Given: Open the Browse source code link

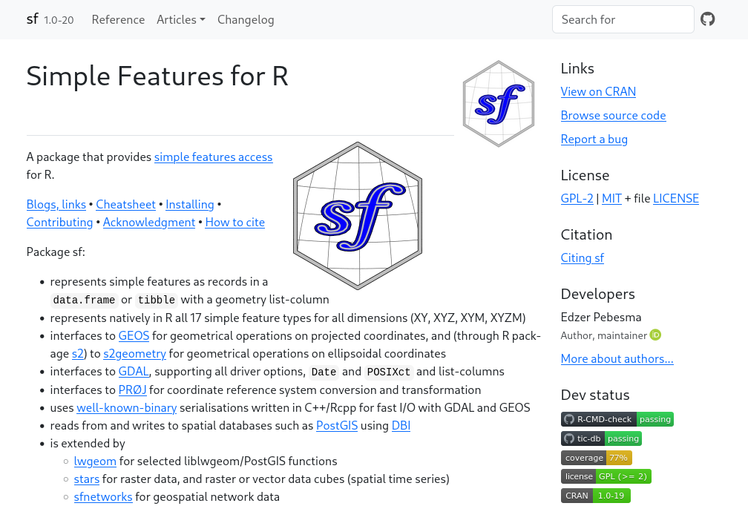Looking at the screenshot, I should pyautogui.click(x=614, y=116).
